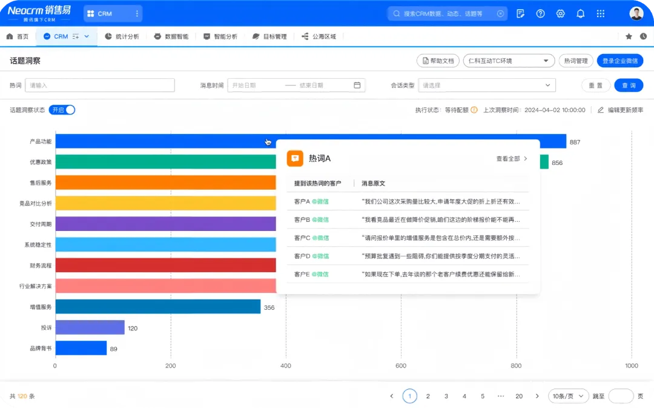Screen dimensions: 654x408
Task: Open the 10条/页 page size dropdown
Action: 568,396
